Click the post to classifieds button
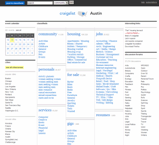The image size is (159, 145). [x=15, y=3]
